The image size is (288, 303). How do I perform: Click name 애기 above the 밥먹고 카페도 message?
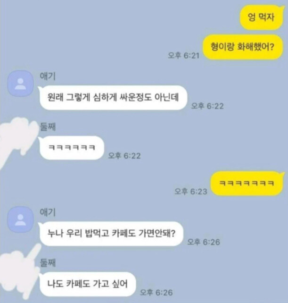tap(48, 212)
